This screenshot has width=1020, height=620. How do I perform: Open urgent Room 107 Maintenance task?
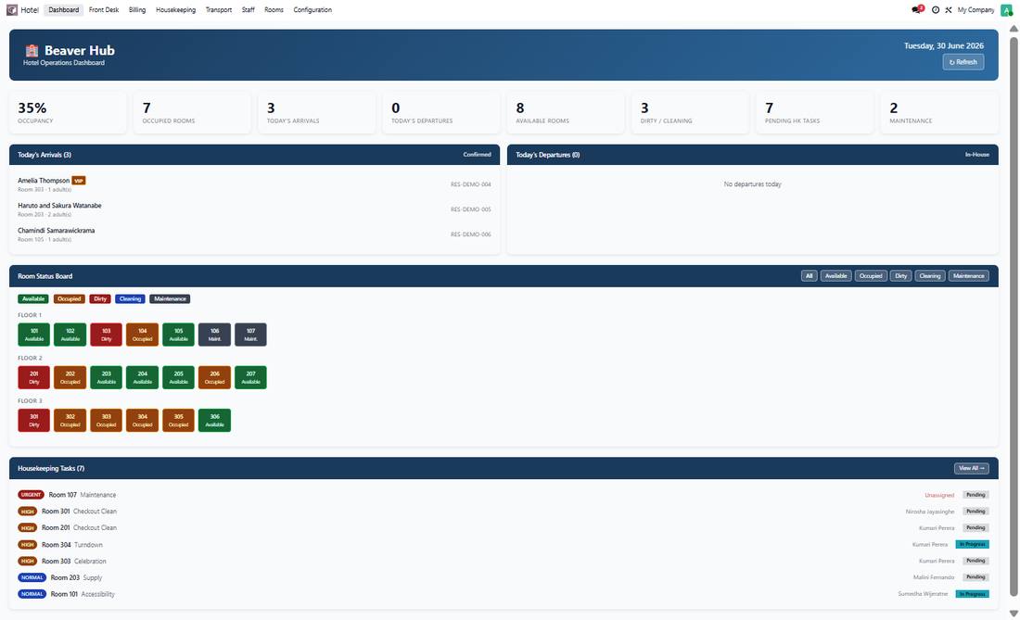point(503,495)
